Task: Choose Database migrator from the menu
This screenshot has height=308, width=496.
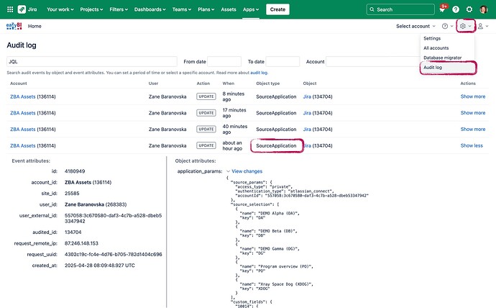Action: (x=443, y=58)
